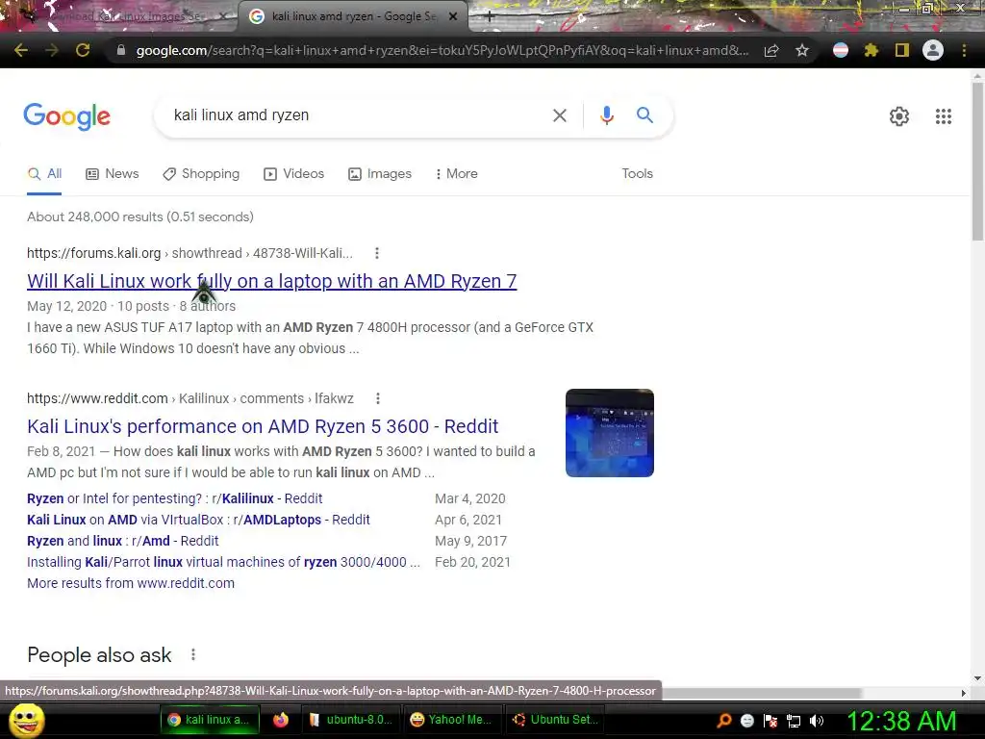
Task: Open the striped flag extension icon
Action: [841, 50]
